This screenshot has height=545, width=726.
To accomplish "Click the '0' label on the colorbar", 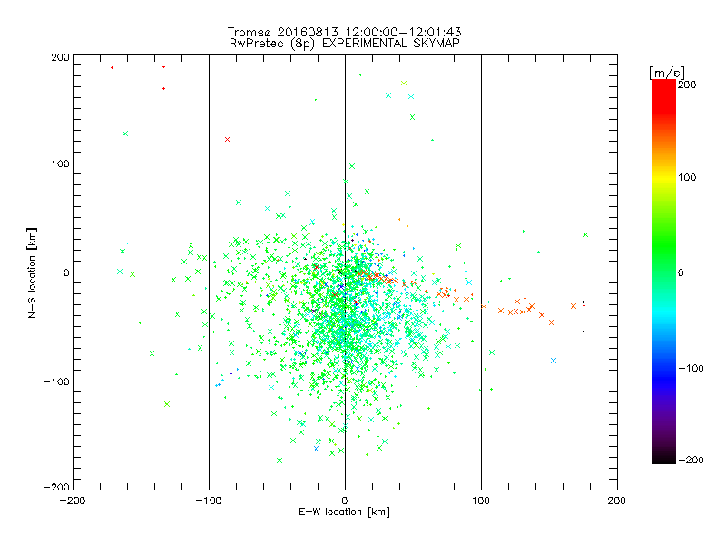I will click(x=681, y=272).
